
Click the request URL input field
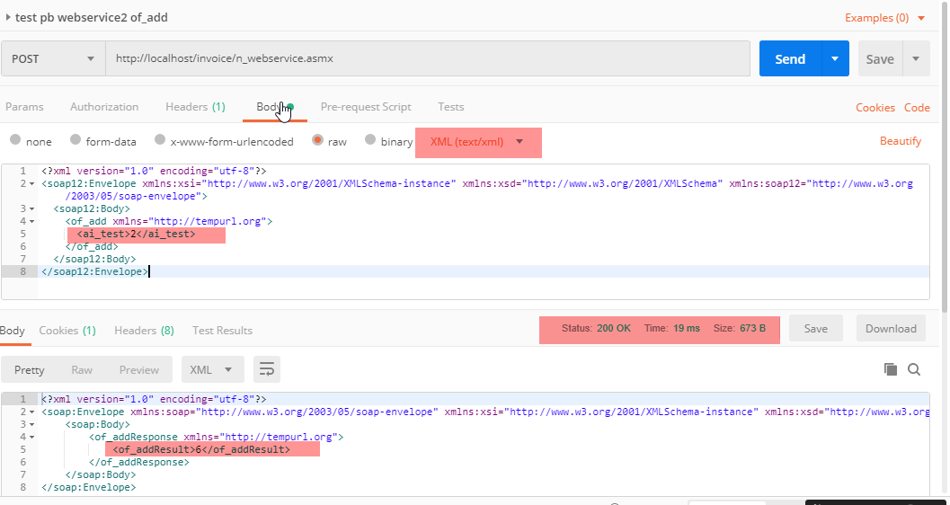[427, 59]
